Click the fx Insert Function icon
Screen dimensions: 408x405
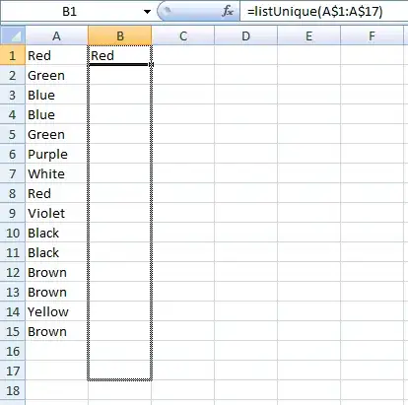tap(228, 12)
